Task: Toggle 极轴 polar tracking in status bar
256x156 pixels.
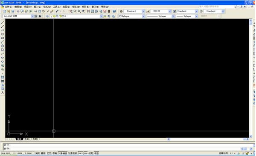Action: point(55,153)
